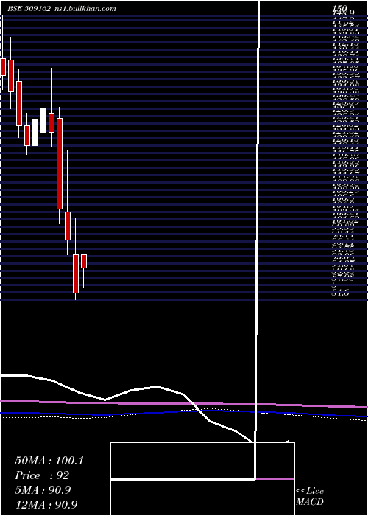Click the '5MA : 90.9' value

pos(43,490)
